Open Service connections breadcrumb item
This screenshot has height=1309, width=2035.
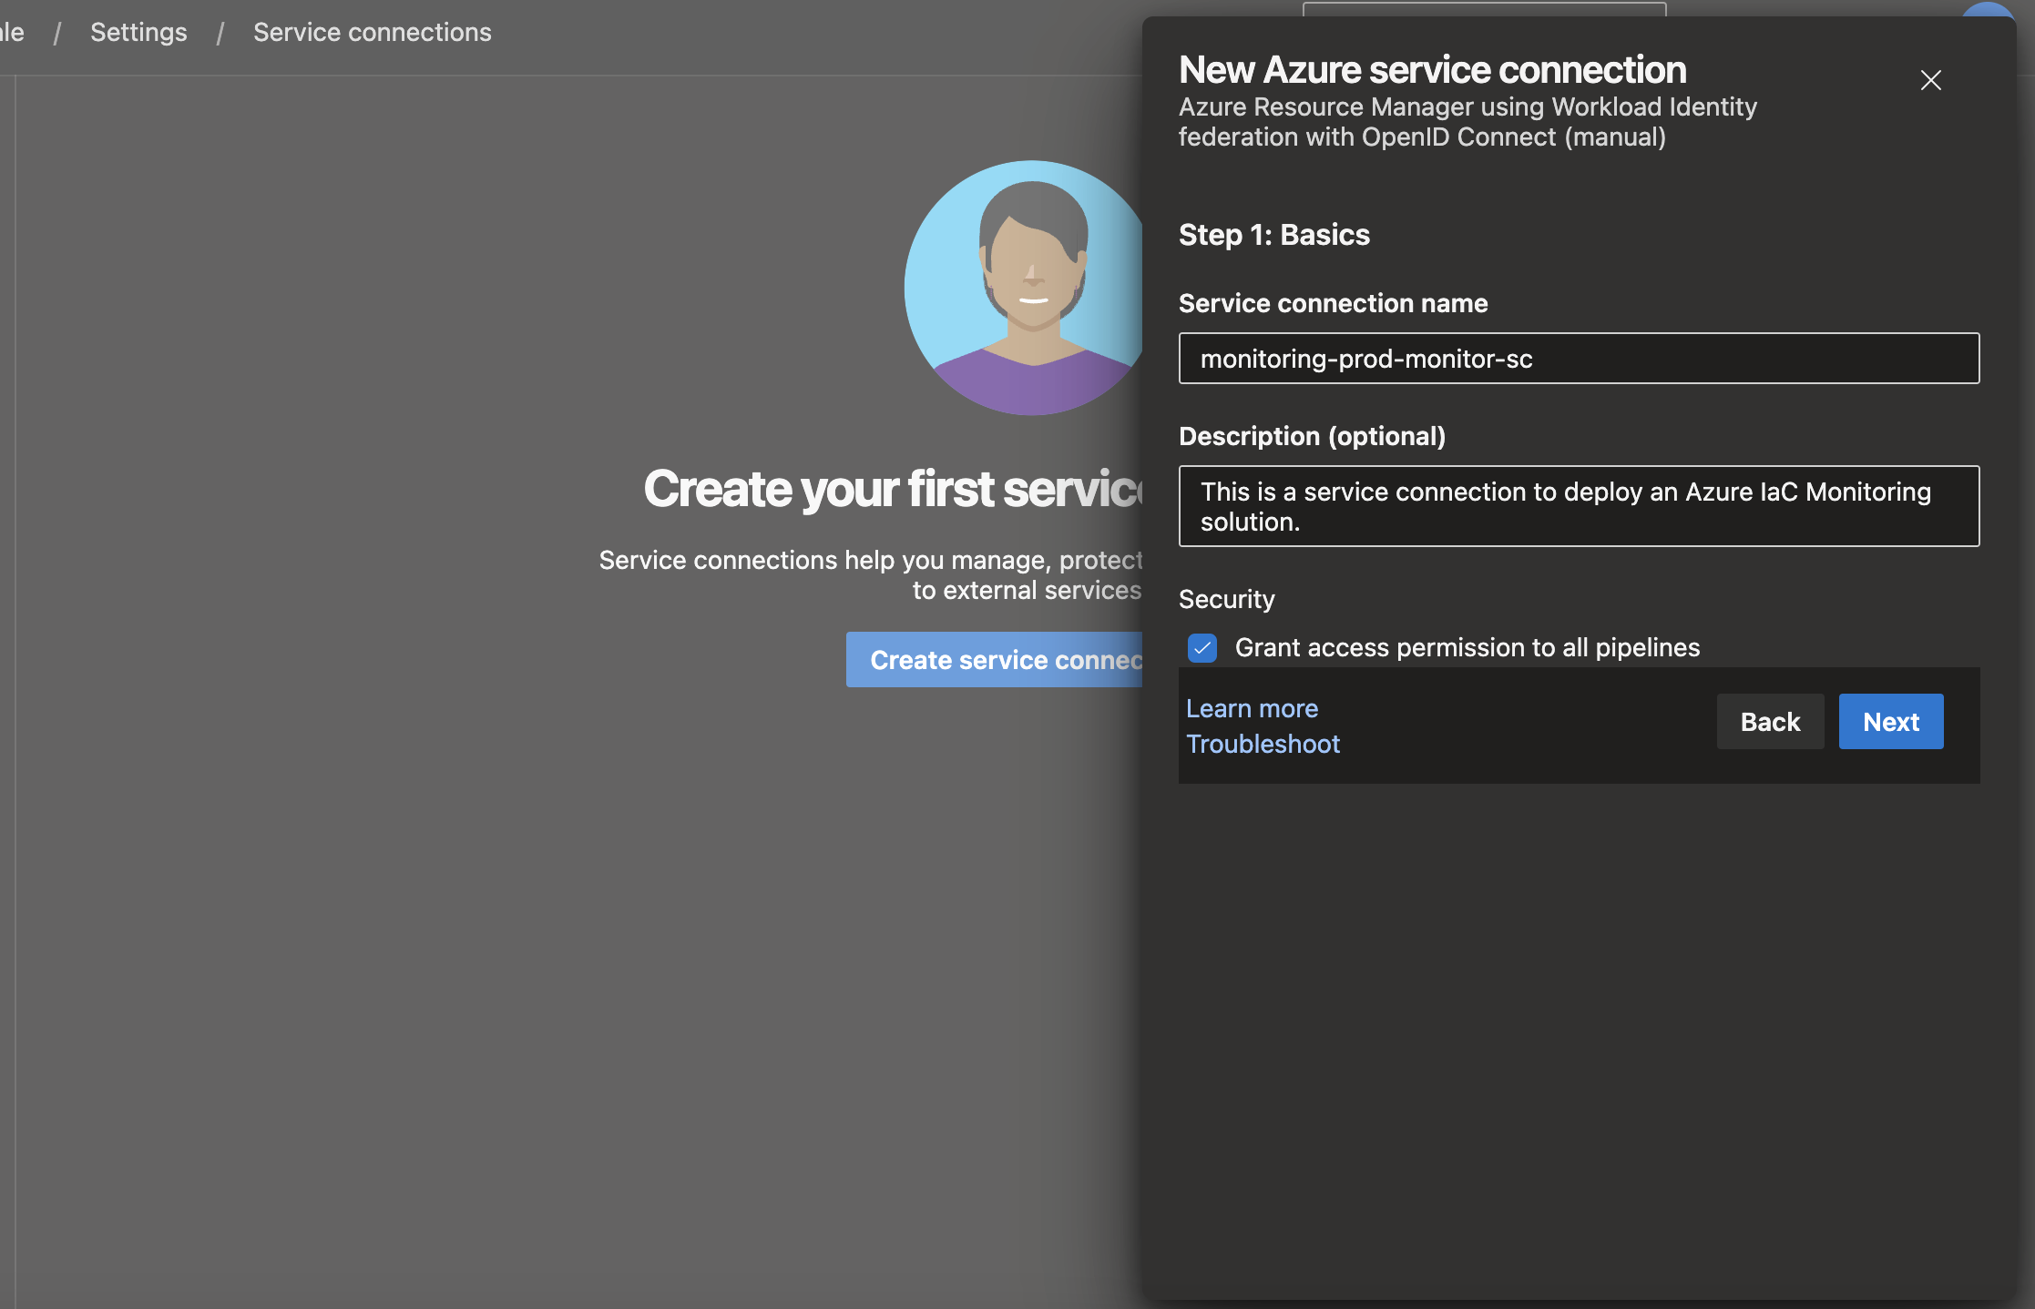(373, 33)
